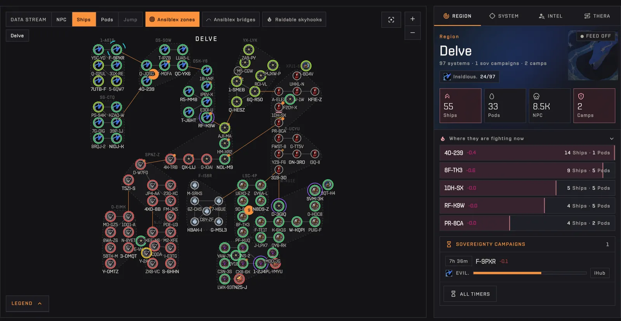Select the T5ZI-S system node
The width and height of the screenshot is (621, 321).
click(x=128, y=180)
